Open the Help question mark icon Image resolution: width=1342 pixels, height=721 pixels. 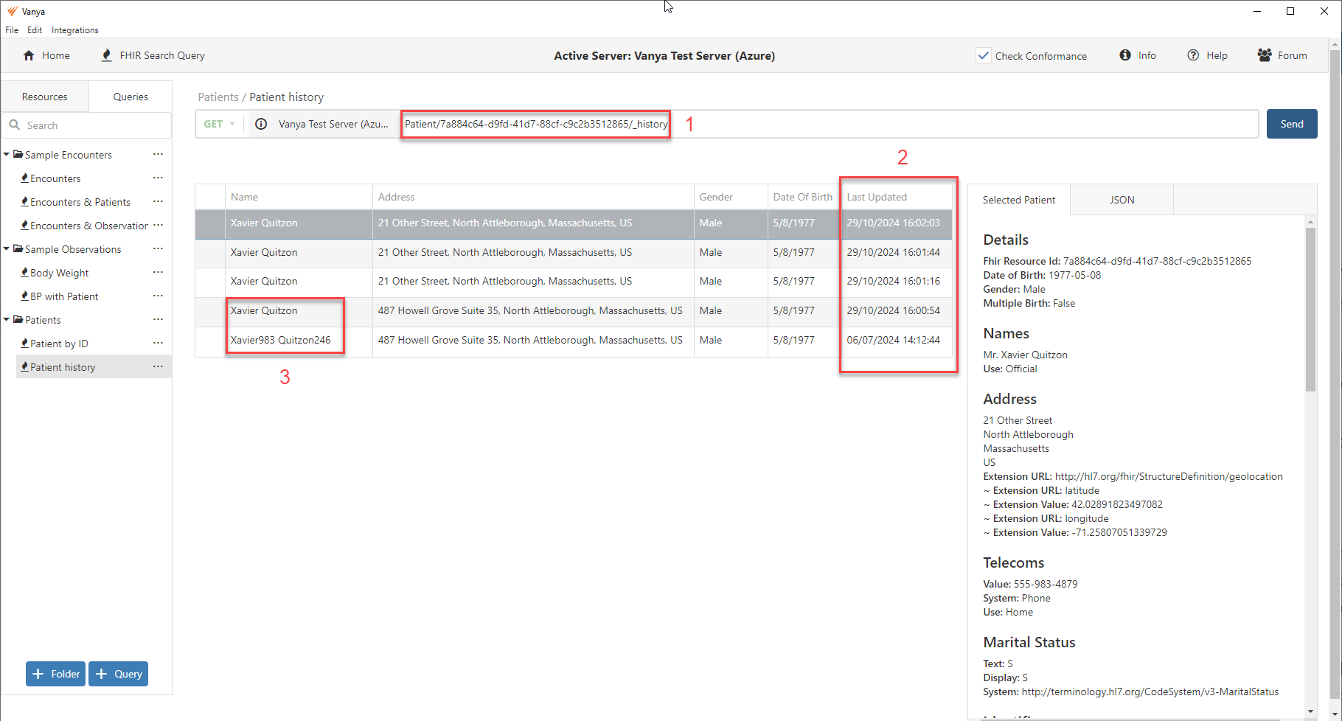(1193, 55)
